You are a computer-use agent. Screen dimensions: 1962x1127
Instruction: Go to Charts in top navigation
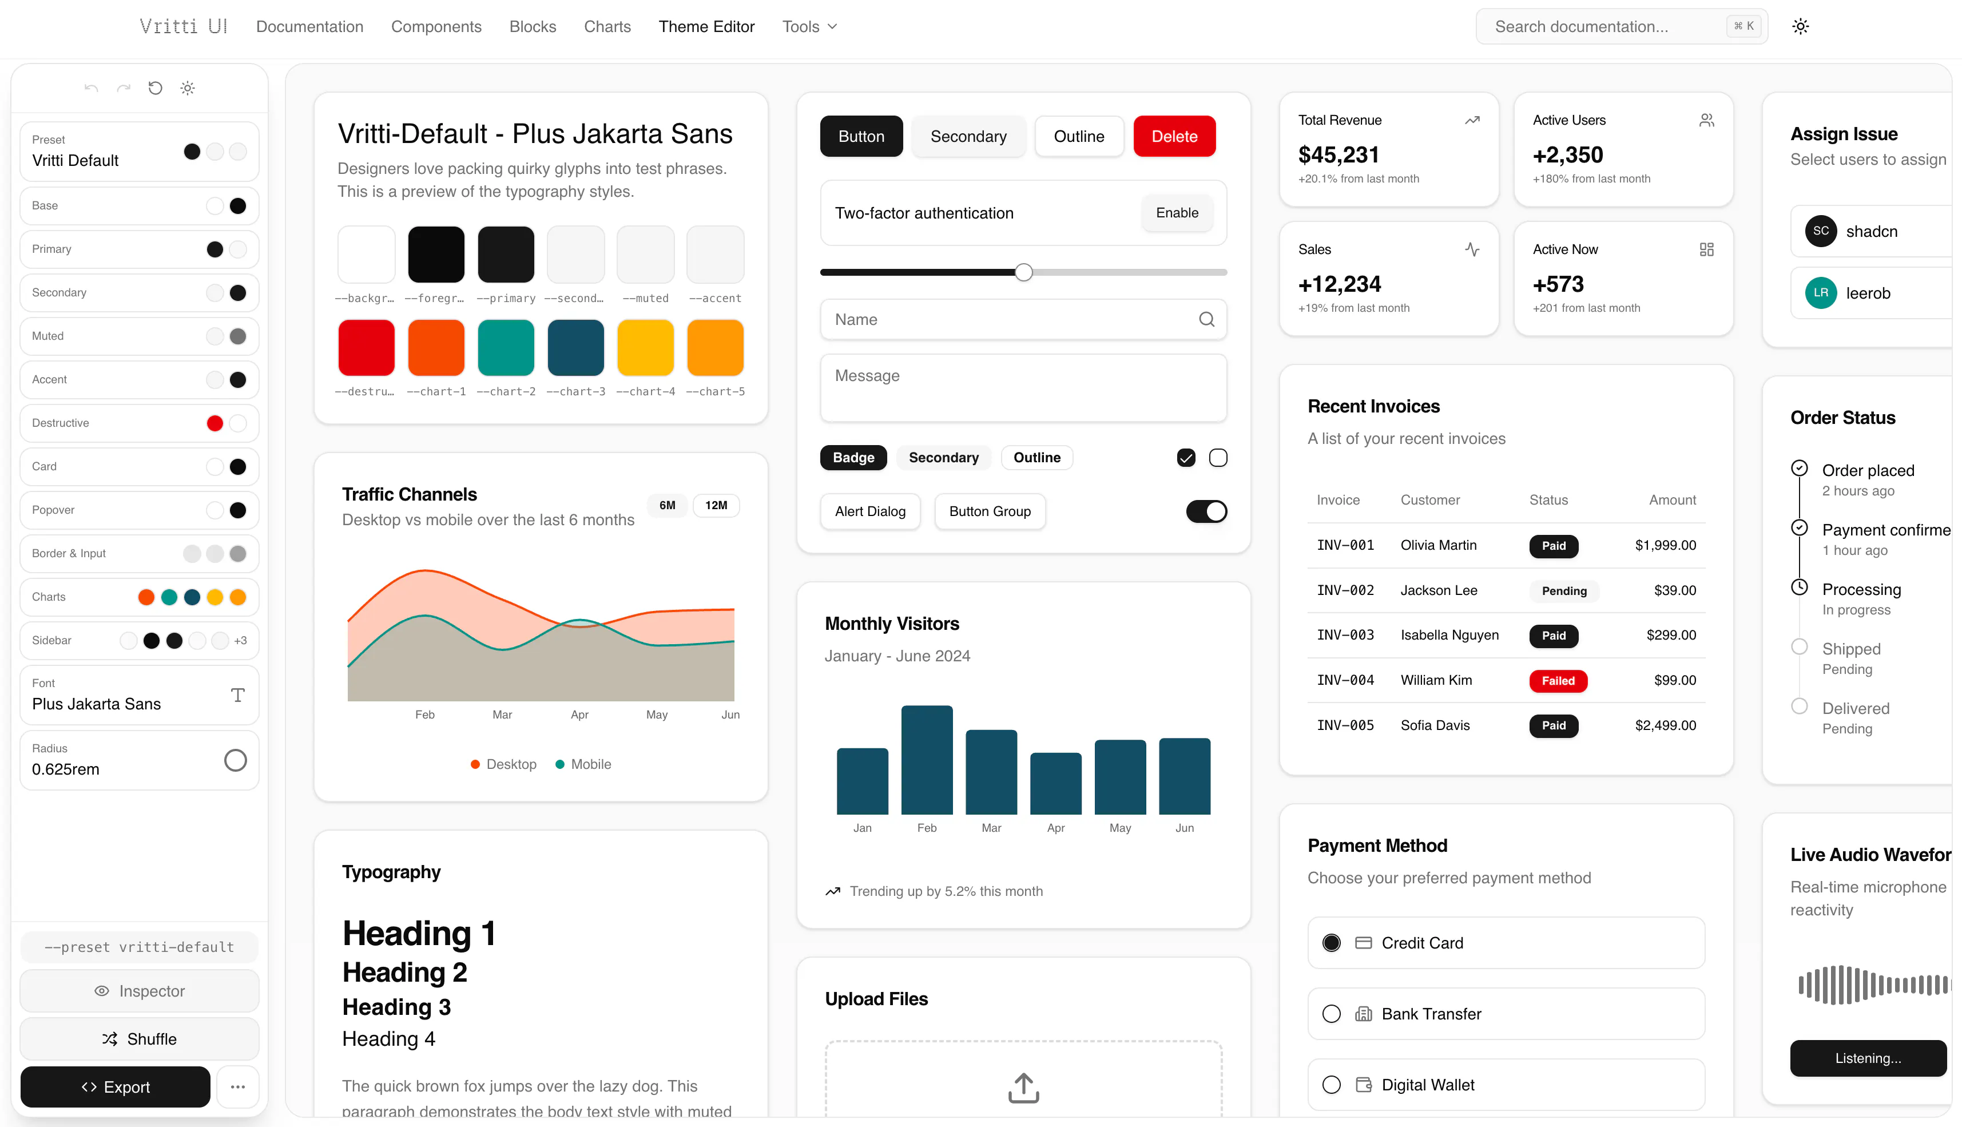(607, 26)
